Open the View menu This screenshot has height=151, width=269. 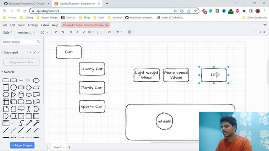coord(21,25)
